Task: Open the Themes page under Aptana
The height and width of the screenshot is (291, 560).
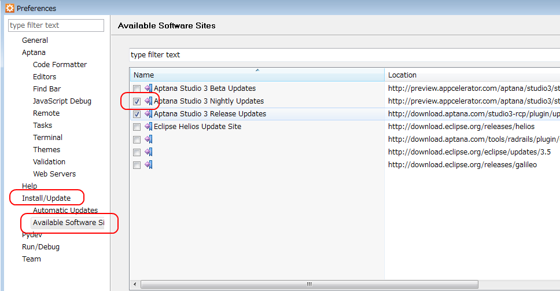Action: (x=46, y=150)
